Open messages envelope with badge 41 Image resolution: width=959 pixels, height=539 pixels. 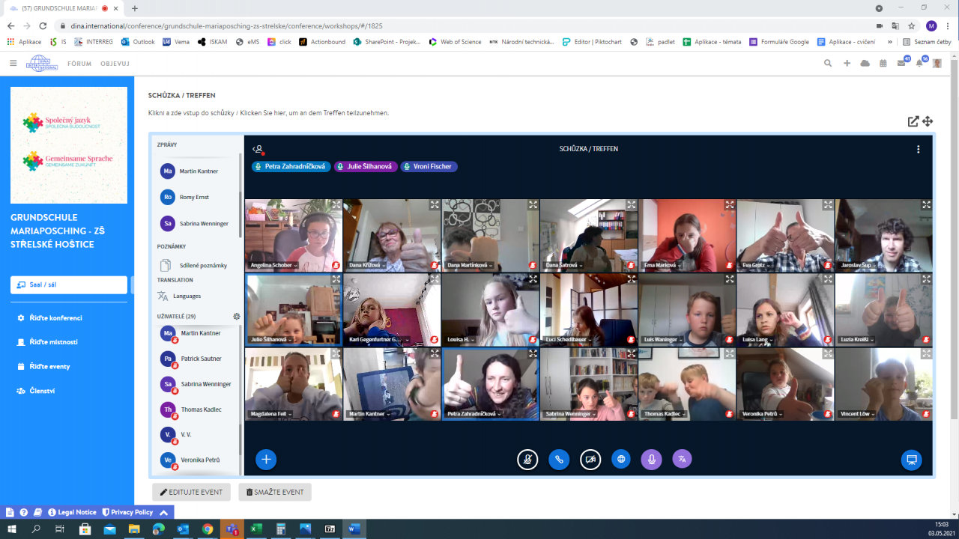902,63
